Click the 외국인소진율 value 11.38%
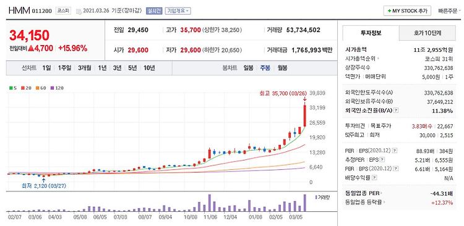The width and height of the screenshot is (464, 226). 443,111
